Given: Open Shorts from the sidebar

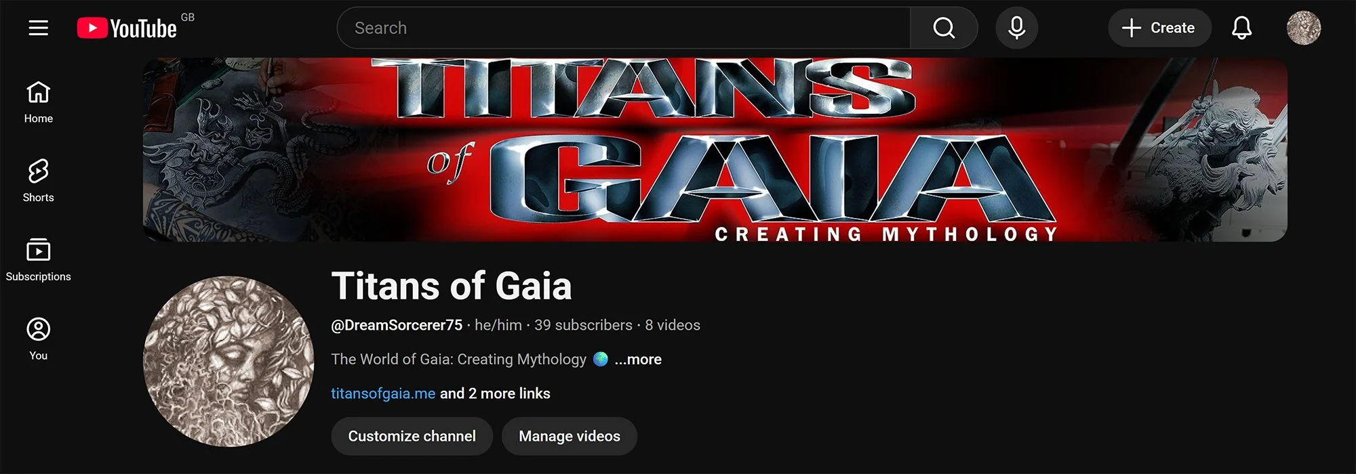Looking at the screenshot, I should click(39, 181).
